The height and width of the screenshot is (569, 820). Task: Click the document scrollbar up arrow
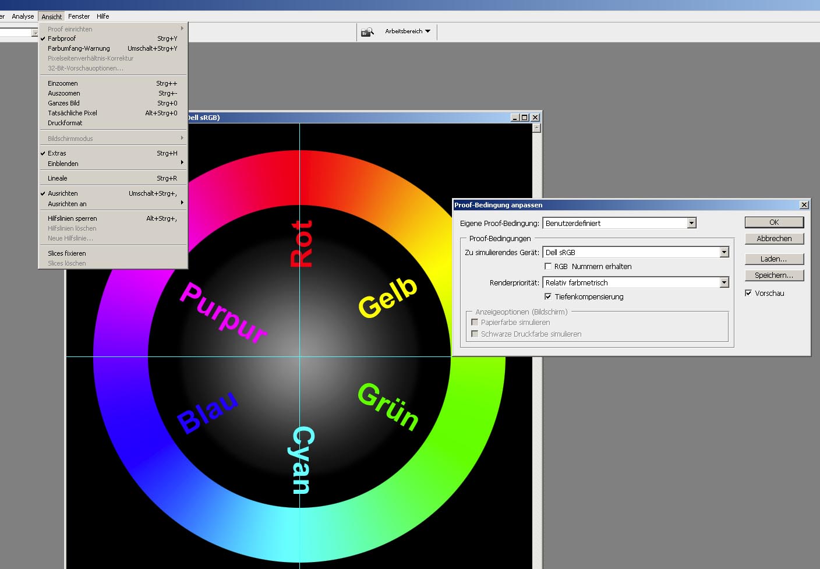coord(536,128)
